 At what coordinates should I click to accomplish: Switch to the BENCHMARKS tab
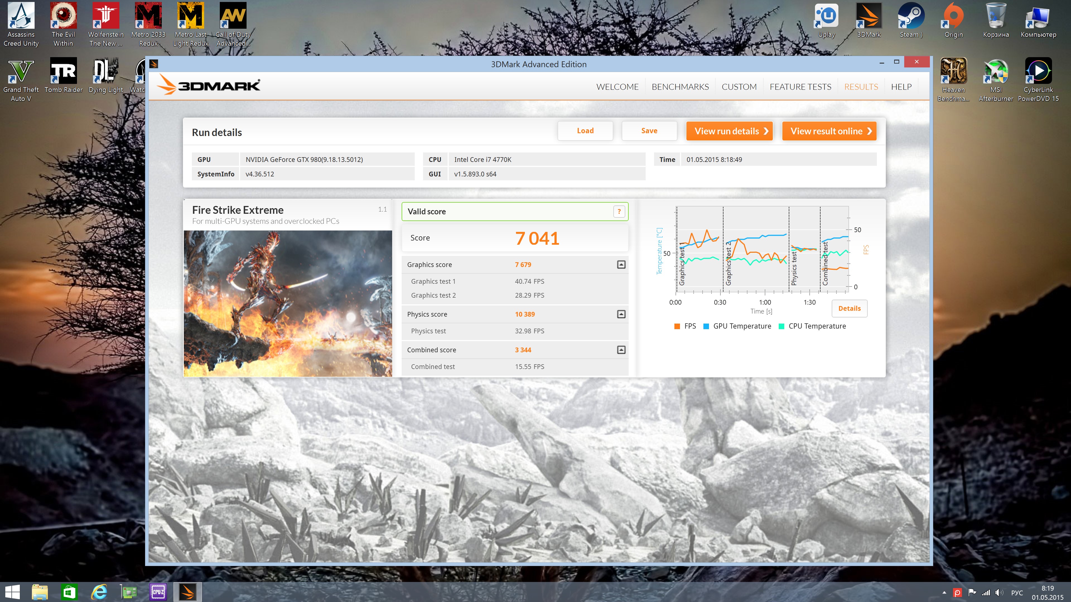[x=680, y=87]
